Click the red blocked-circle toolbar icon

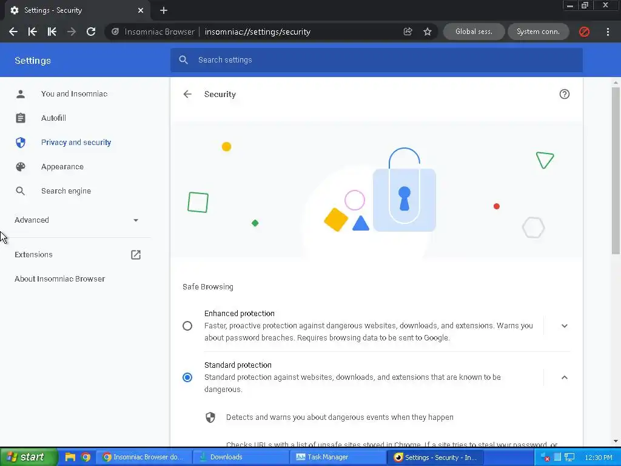(584, 32)
